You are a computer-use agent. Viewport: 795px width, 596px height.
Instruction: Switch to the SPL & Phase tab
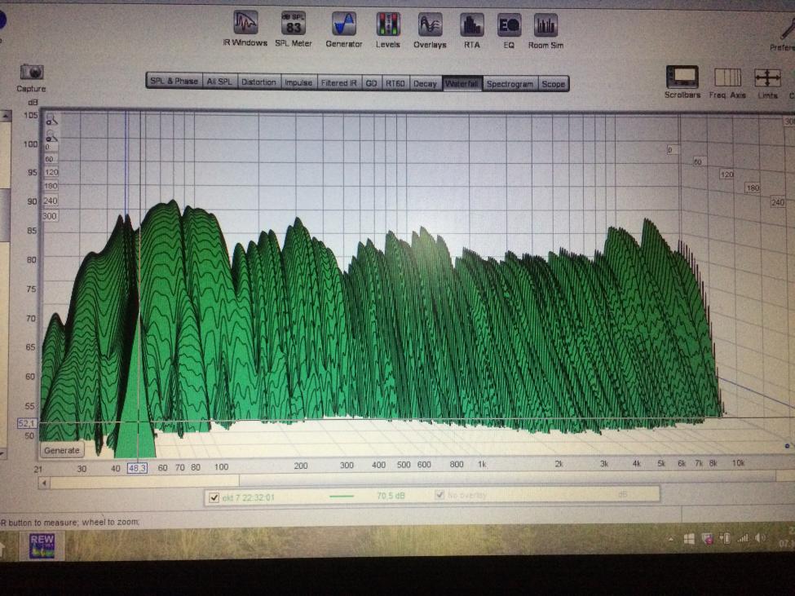(174, 81)
